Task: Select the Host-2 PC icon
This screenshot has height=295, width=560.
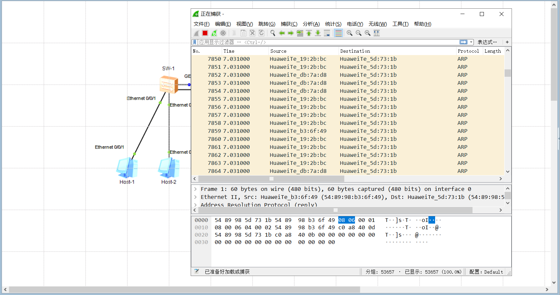Action: pyautogui.click(x=169, y=168)
